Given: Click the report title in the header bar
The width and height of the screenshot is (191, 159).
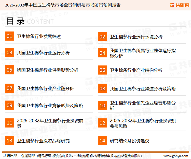Looking at the screenshot, I should [x=63, y=5].
